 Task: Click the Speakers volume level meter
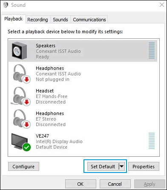tap(152, 50)
